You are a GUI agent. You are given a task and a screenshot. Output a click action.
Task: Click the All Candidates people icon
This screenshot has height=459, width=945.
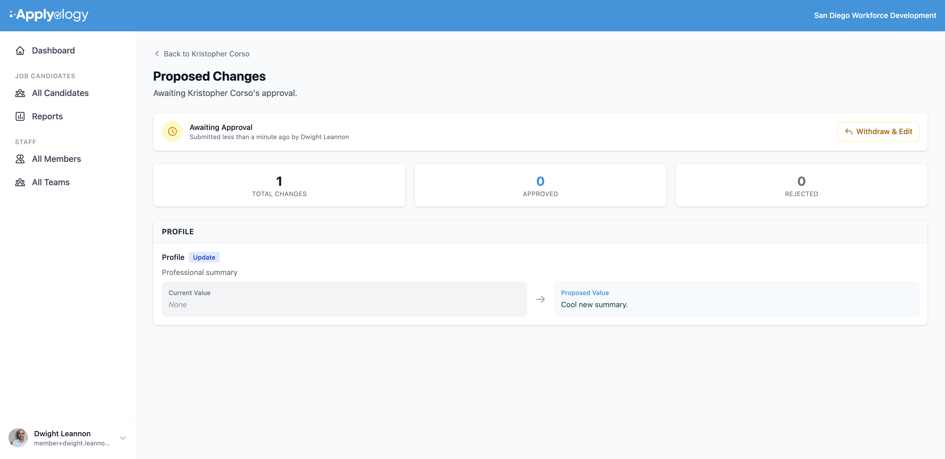tap(20, 93)
